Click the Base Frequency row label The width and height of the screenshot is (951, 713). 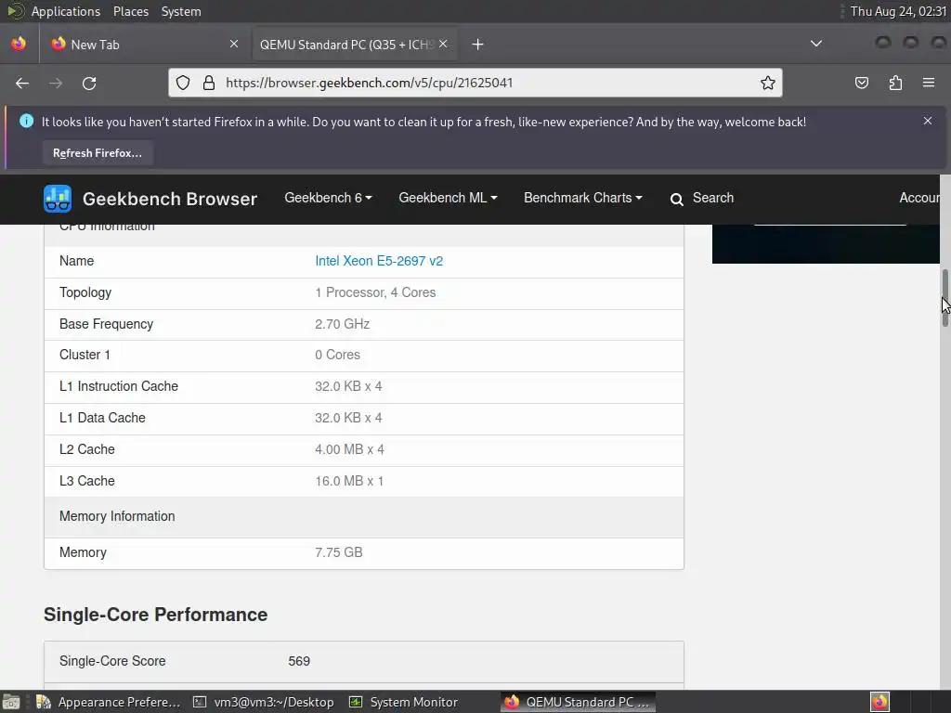tap(106, 324)
